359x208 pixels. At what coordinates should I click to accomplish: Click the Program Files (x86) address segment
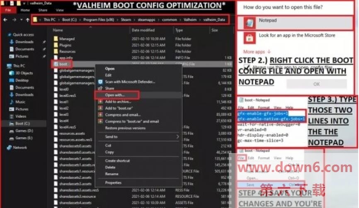98,19
